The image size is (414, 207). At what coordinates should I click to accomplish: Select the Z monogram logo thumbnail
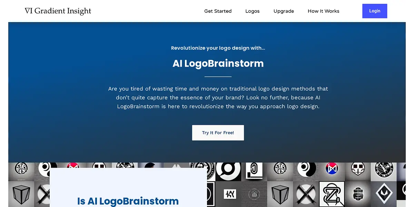tap(332, 194)
